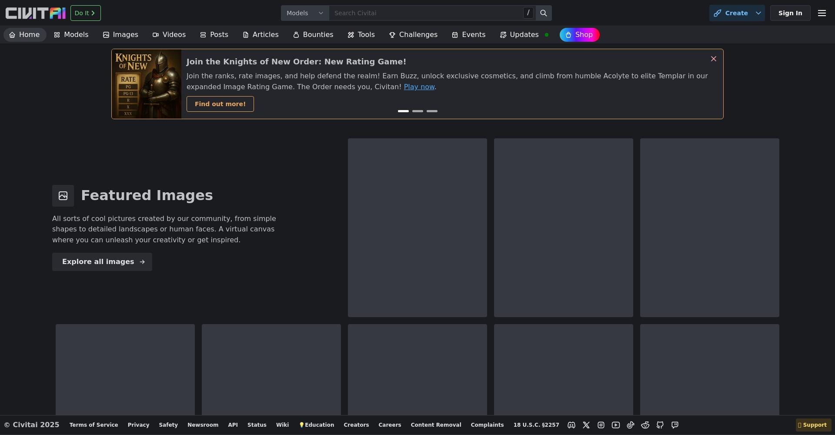Open the Shop button
This screenshot has height=435, width=835.
click(579, 35)
